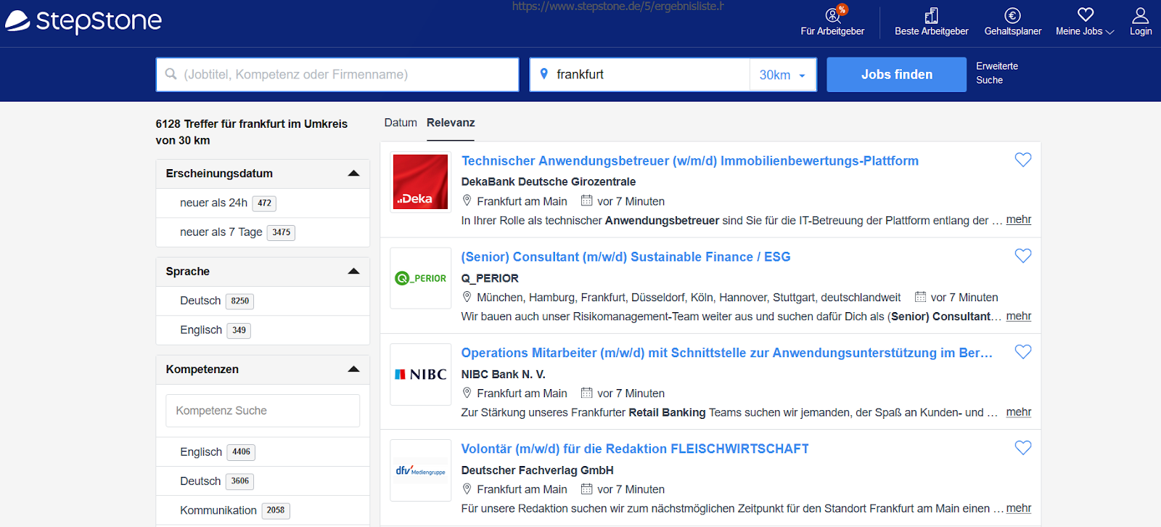Open Senior Consultant Sustainable Finance job link

click(x=625, y=257)
